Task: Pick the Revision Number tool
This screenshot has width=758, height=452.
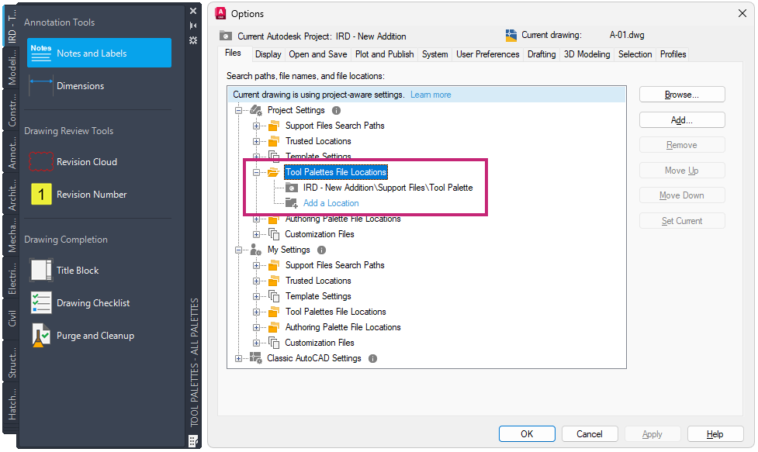Action: coord(91,195)
